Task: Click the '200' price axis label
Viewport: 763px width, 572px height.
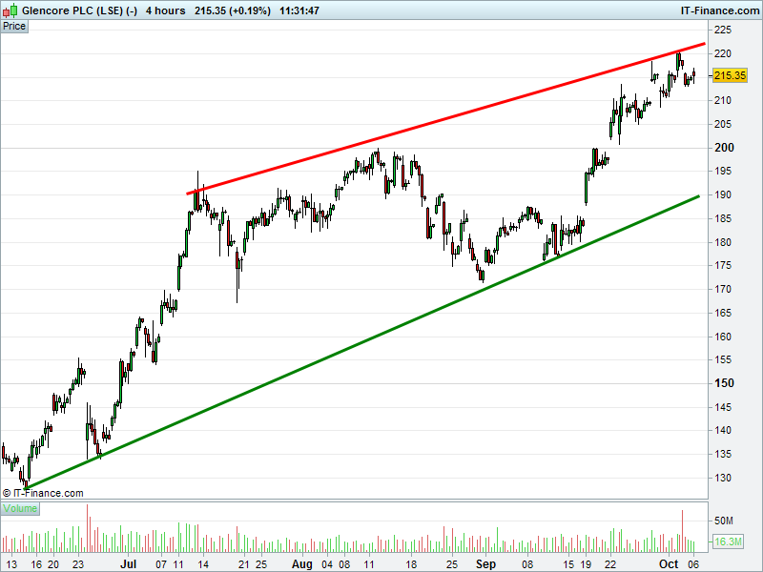Action: tap(724, 148)
